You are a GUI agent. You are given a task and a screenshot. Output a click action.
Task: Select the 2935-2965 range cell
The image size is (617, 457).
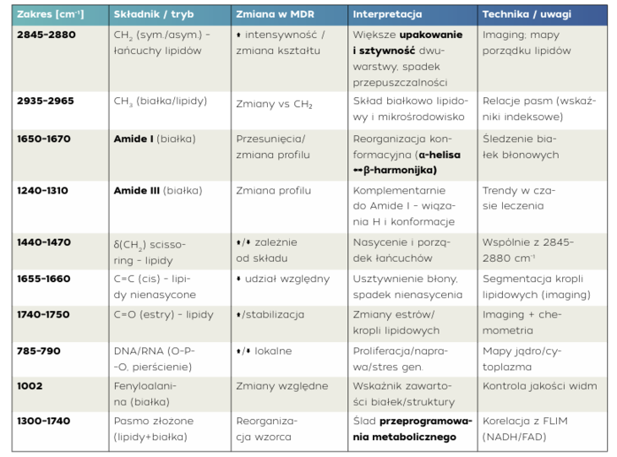46,101
